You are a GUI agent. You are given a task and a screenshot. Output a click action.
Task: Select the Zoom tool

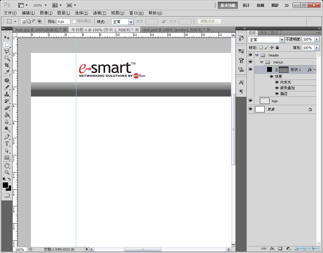(x=7, y=172)
